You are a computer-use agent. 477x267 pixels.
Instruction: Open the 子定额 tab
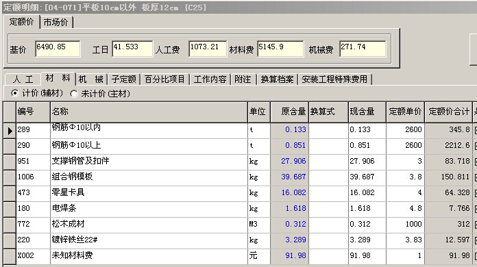click(x=123, y=79)
